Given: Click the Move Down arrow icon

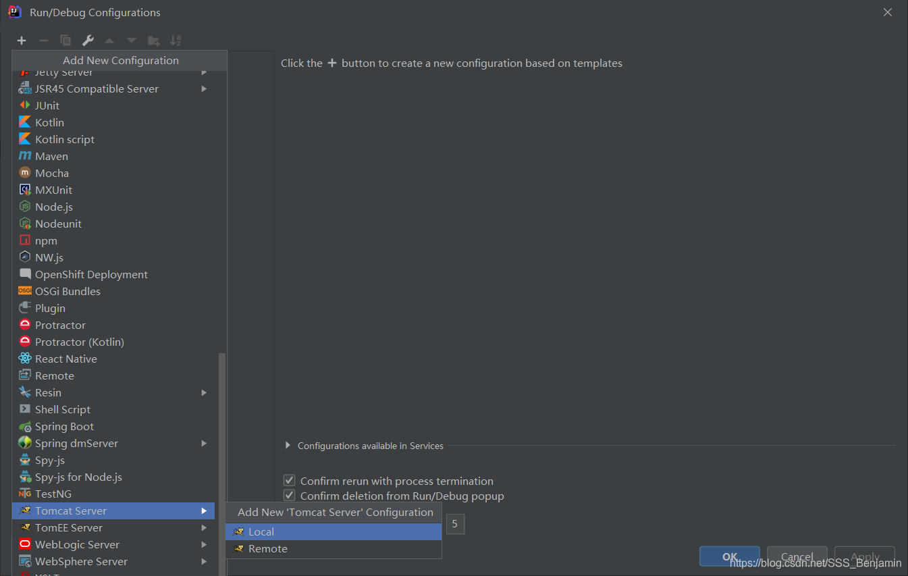Looking at the screenshot, I should (132, 41).
